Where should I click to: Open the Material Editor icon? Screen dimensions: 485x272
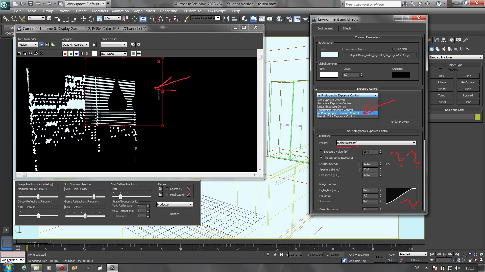click(279, 19)
